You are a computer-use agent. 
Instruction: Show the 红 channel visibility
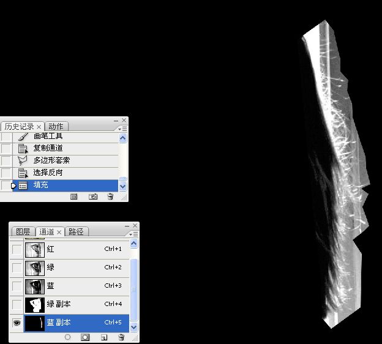(17, 250)
